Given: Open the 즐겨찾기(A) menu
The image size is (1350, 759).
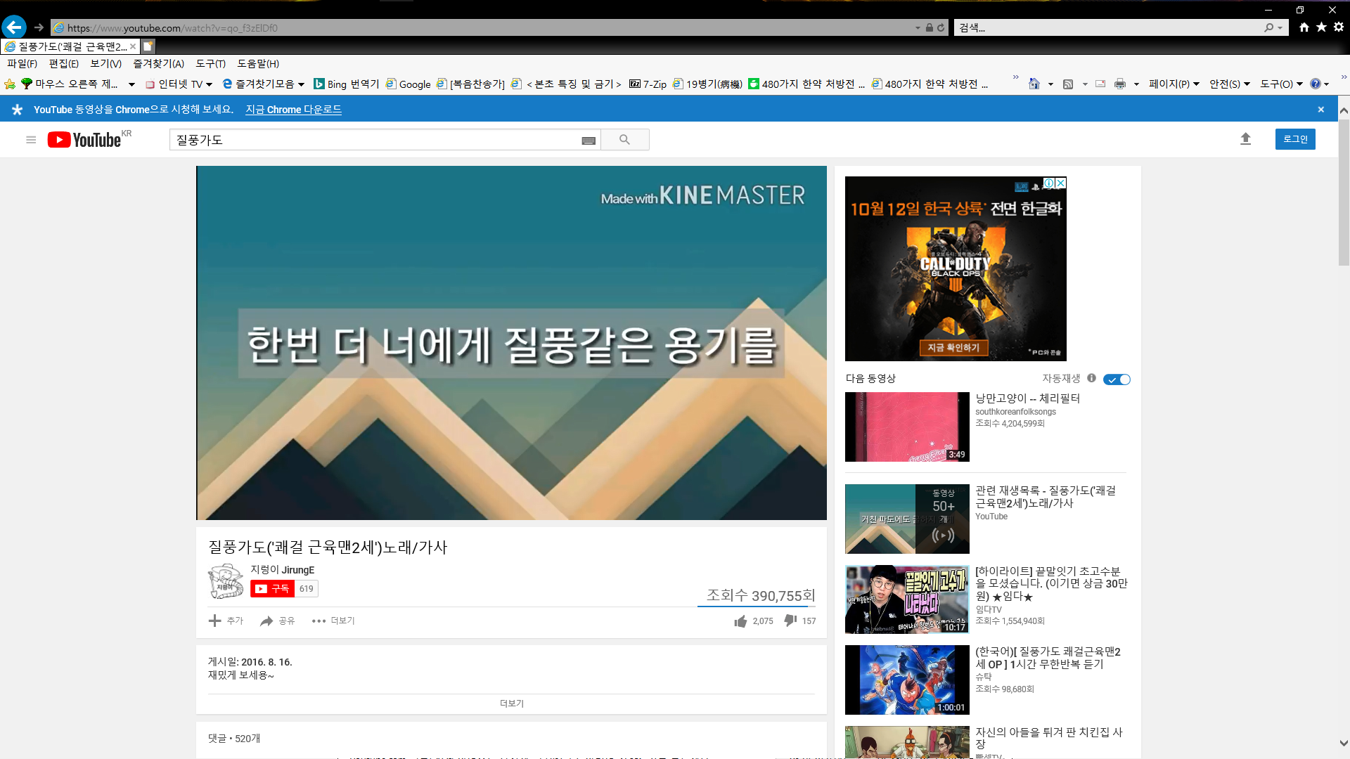Looking at the screenshot, I should (x=158, y=64).
